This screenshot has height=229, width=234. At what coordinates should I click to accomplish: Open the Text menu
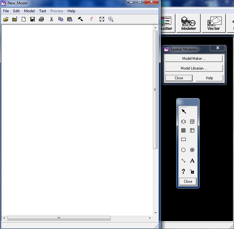pos(43,11)
